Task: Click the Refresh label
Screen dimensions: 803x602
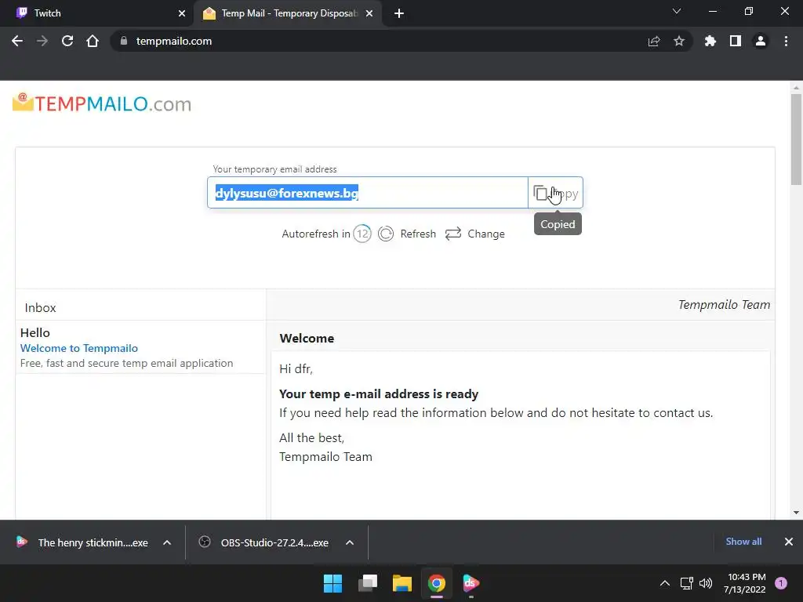Action: [x=418, y=234]
